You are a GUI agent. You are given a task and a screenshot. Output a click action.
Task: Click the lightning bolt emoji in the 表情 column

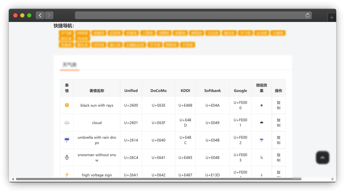click(x=67, y=175)
